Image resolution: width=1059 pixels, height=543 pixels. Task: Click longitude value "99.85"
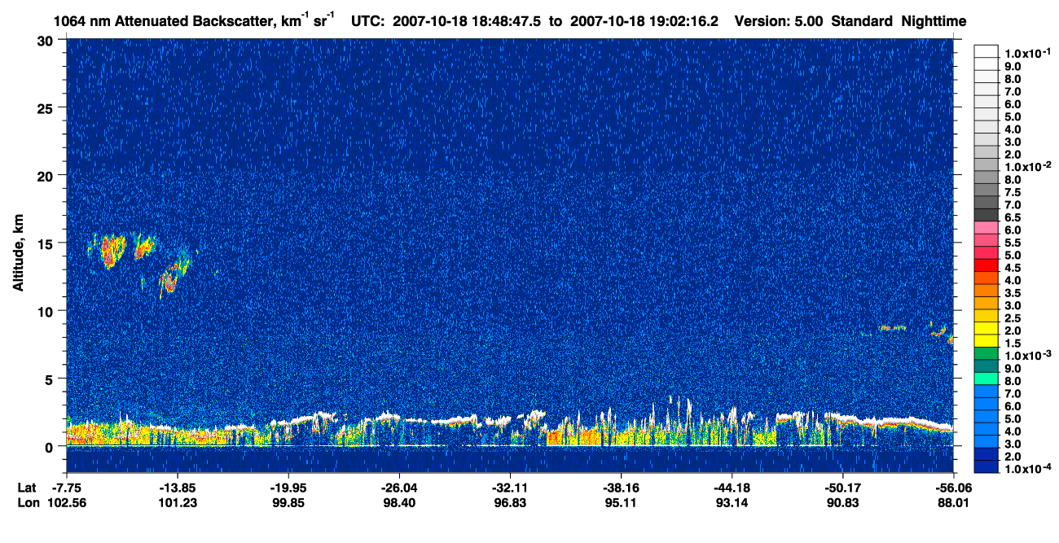coord(288,503)
